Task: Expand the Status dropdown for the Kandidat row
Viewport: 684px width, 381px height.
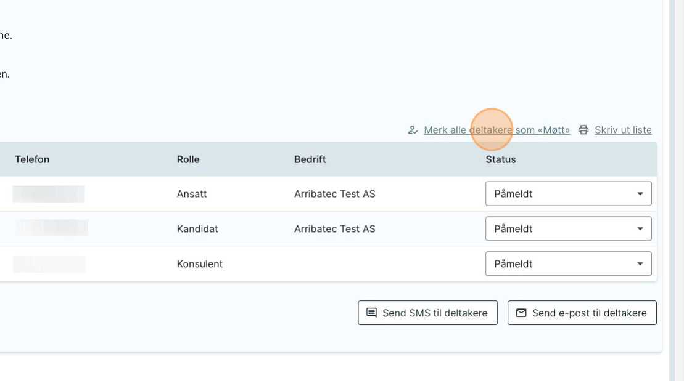Action: click(x=568, y=229)
